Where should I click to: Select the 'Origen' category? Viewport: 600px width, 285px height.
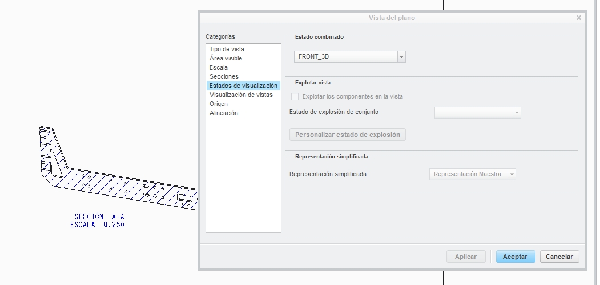(219, 104)
